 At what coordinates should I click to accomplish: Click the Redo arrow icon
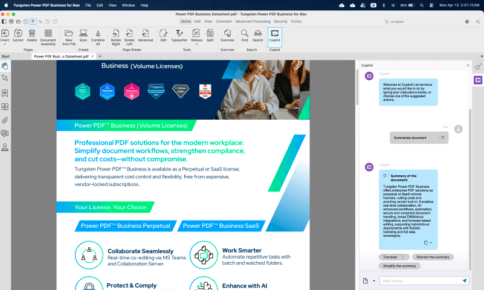55,22
